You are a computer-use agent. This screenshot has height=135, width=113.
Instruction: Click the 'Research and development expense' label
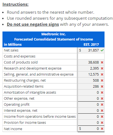pos(33,68)
